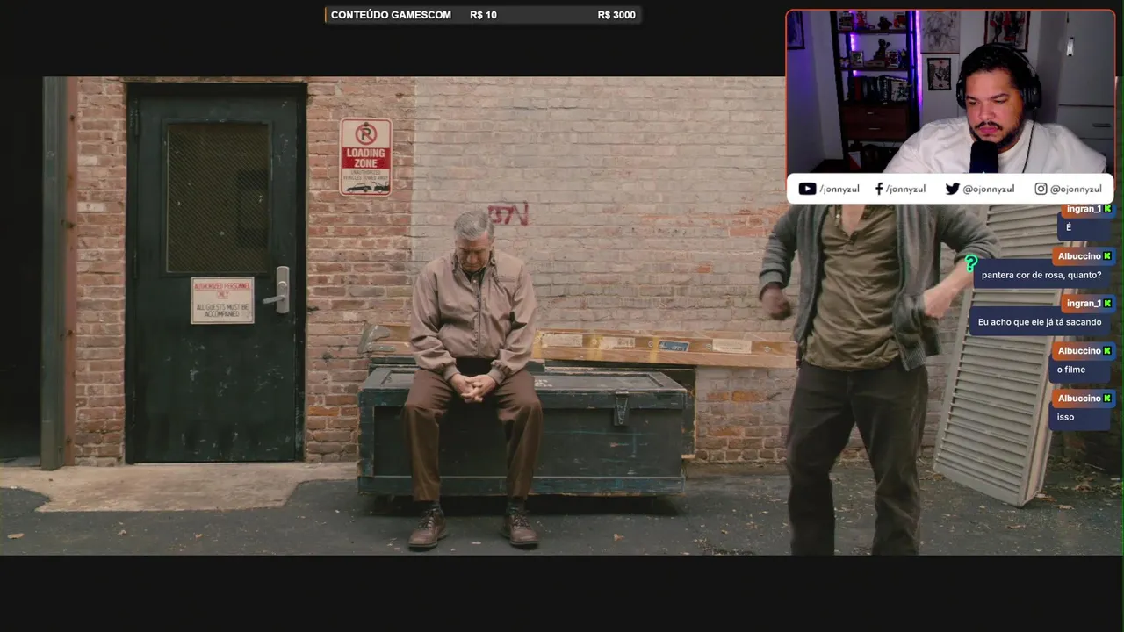
Task: Click the Facebook logo icon
Action: (879, 189)
